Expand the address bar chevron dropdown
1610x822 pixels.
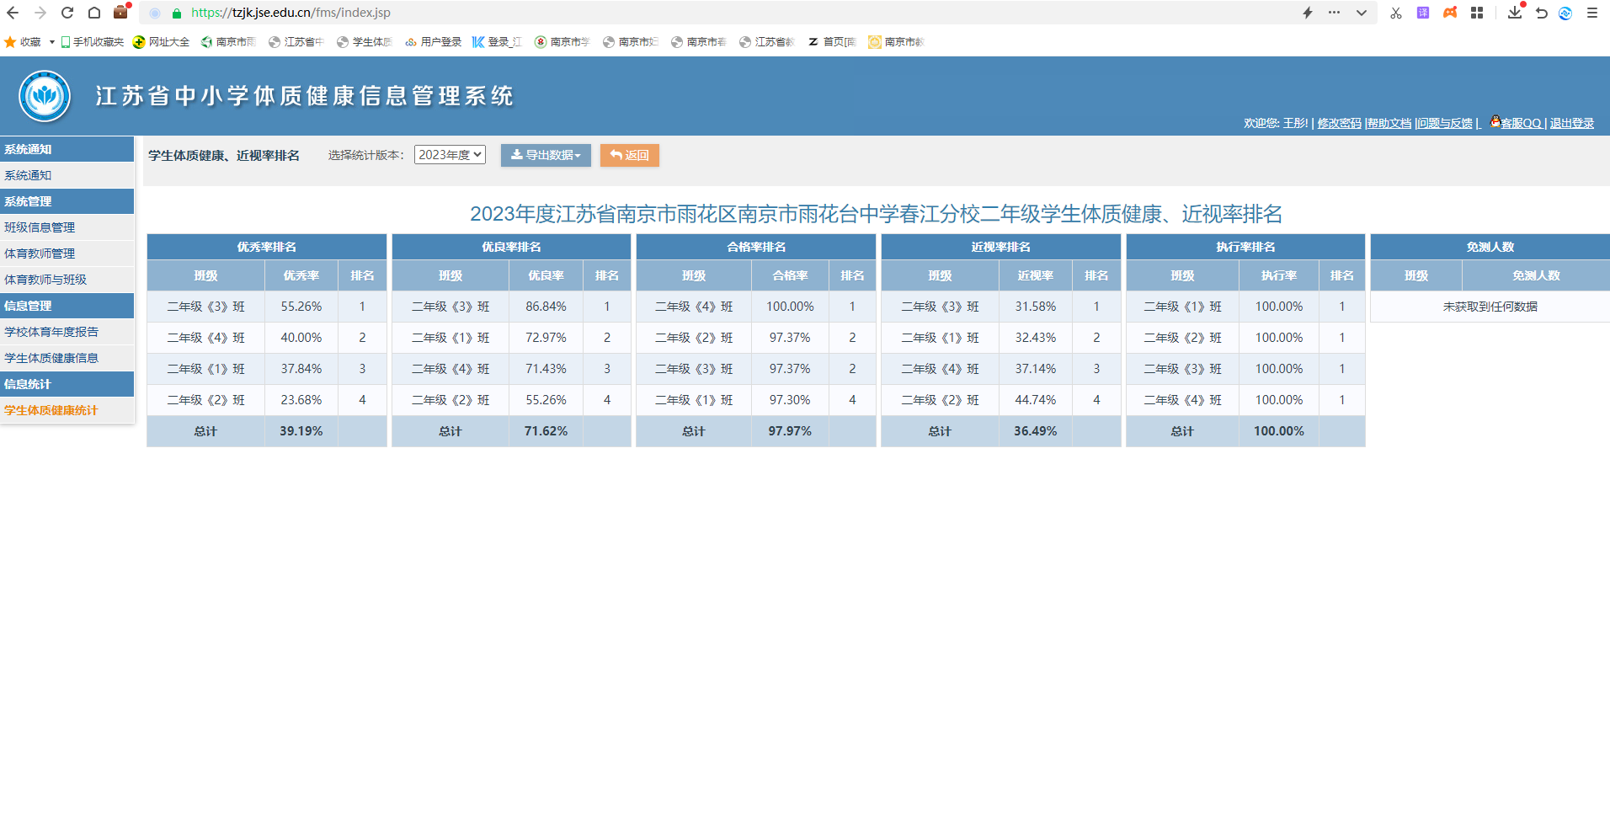[x=1361, y=13]
